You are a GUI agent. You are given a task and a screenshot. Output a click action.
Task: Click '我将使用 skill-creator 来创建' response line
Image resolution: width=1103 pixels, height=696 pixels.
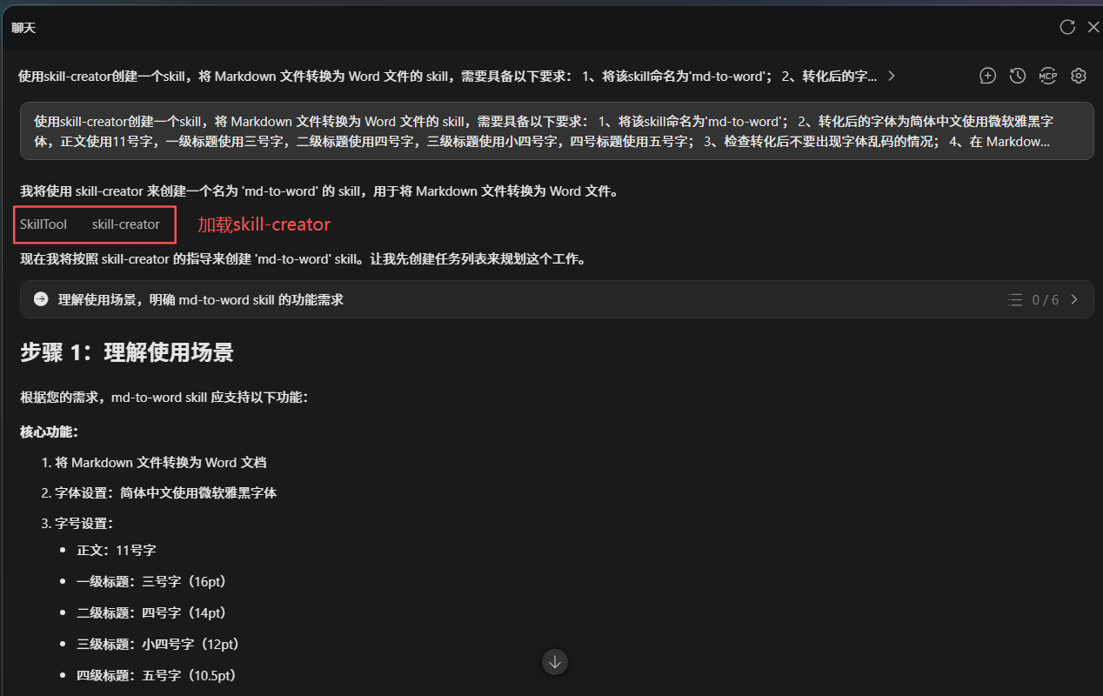point(319,191)
